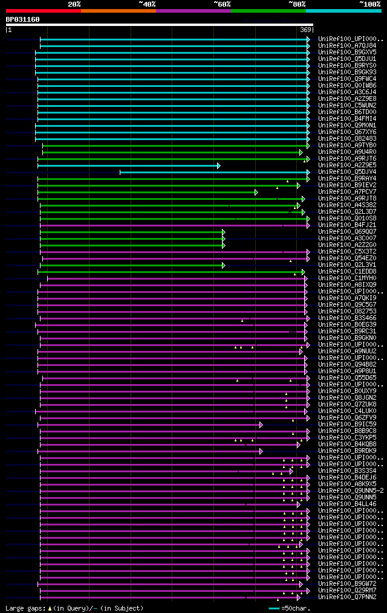Select the UniRef100_Q94B82 label

348,365
